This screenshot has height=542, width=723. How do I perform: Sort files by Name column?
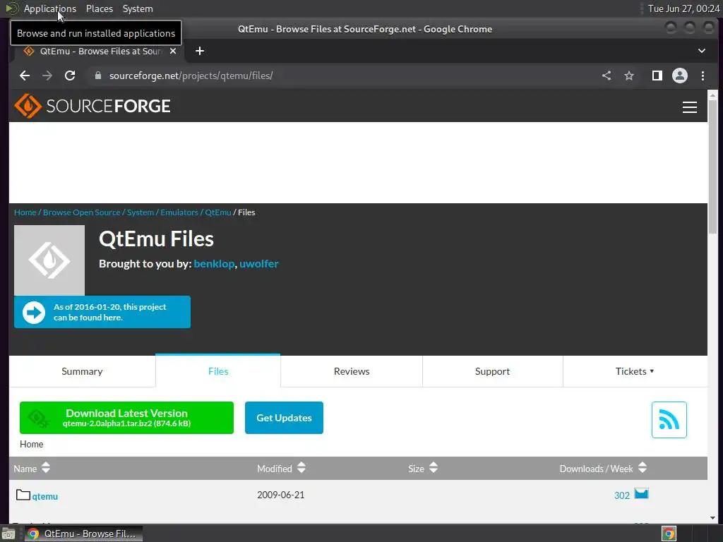32,469
